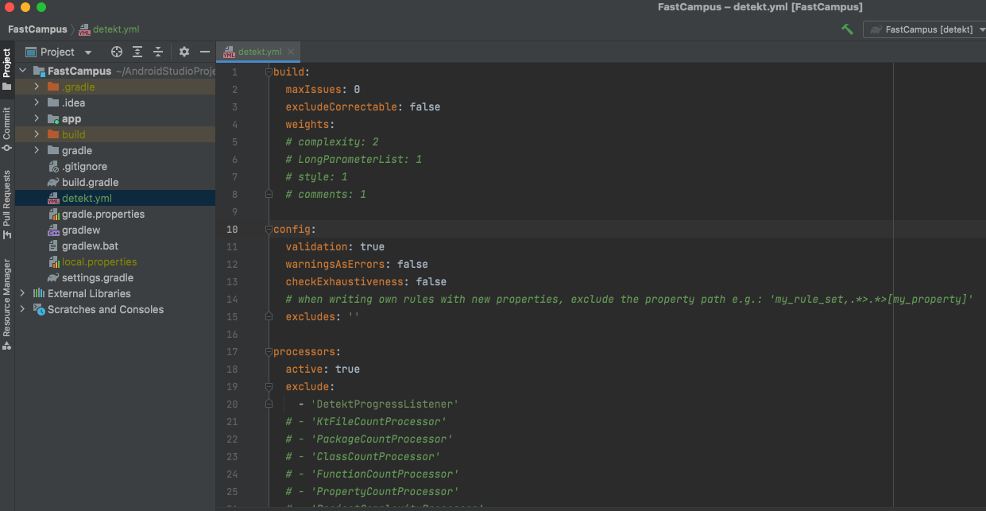
Task: Expand External Libraries node
Action: [23, 293]
